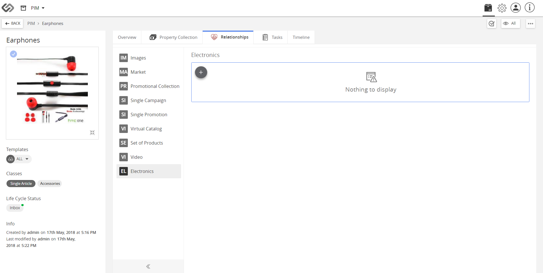
Task: Select Video relationship
Action: pos(149,157)
